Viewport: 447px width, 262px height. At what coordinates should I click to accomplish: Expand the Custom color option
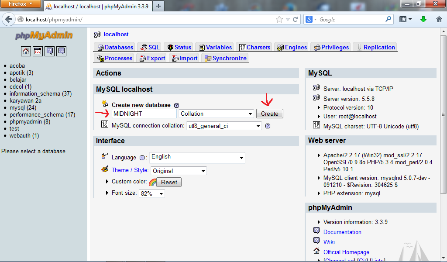(x=107, y=181)
